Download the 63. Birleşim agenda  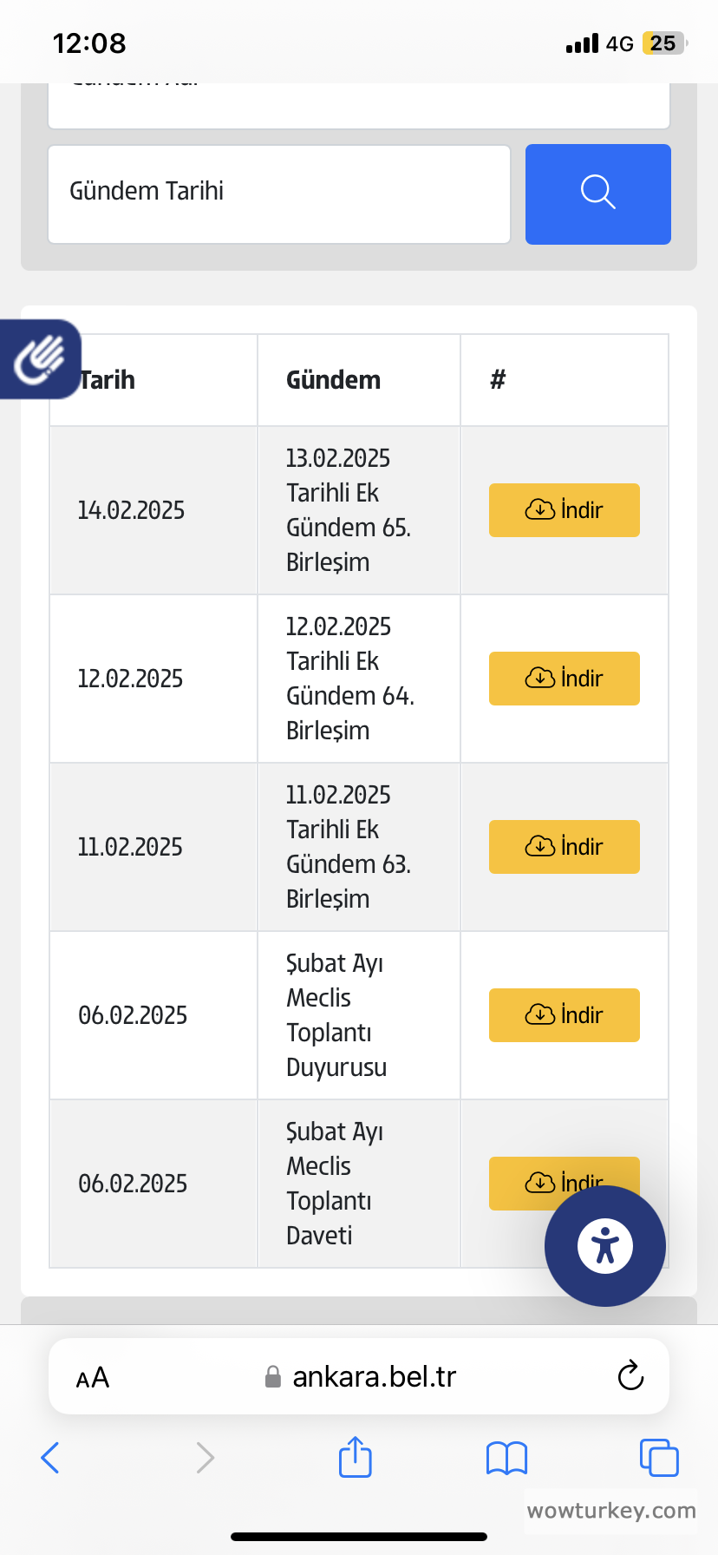(x=564, y=847)
